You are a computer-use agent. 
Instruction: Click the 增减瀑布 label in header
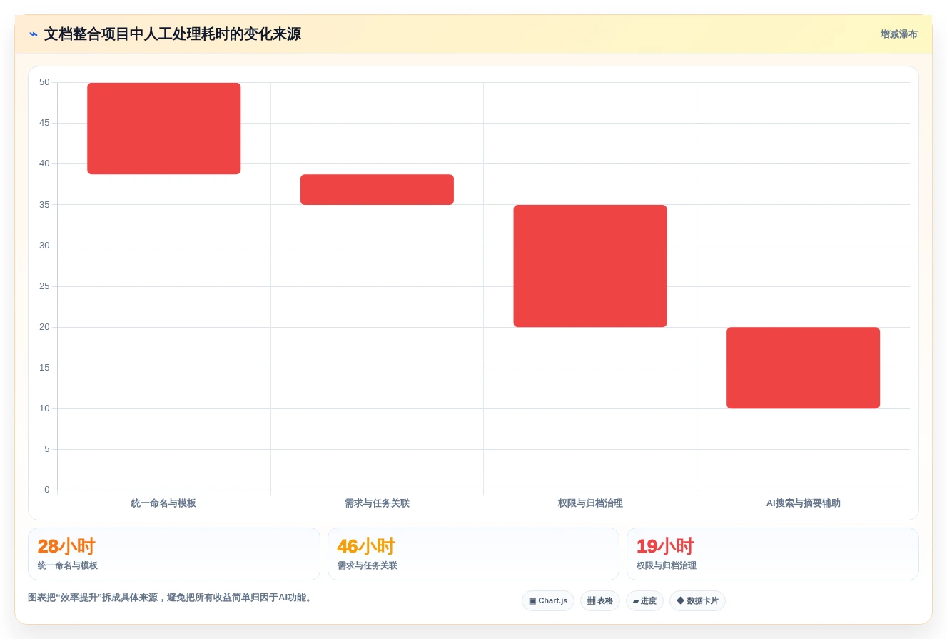[x=898, y=34]
